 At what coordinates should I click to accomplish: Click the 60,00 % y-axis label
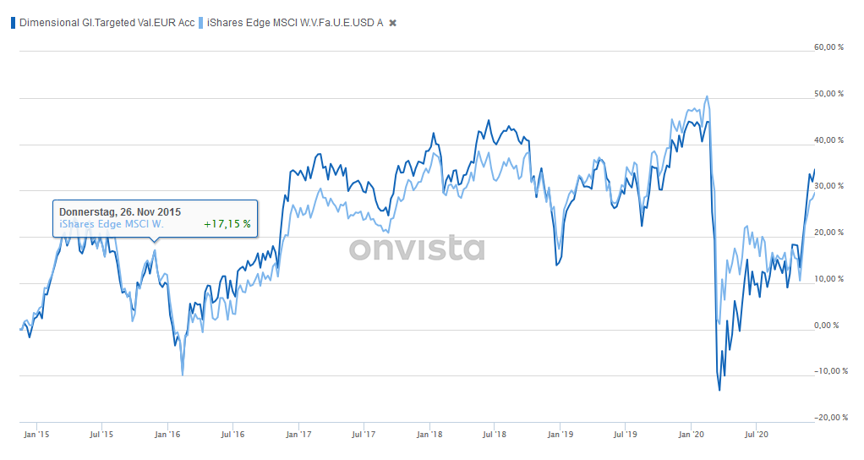(828, 47)
